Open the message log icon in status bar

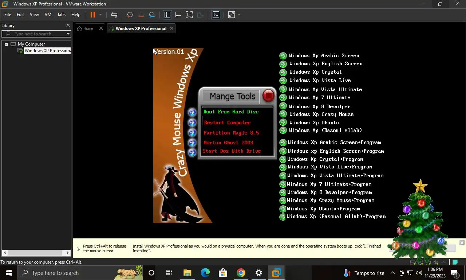pyautogui.click(x=455, y=262)
